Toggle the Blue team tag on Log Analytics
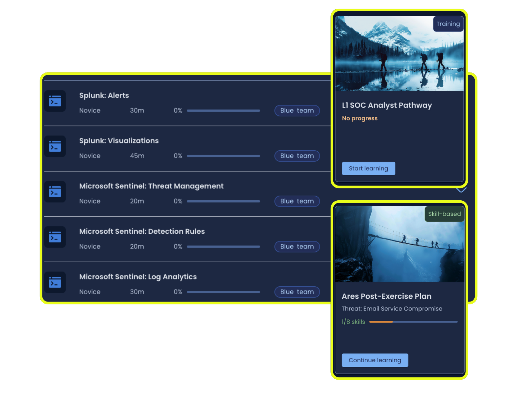 [297, 292]
